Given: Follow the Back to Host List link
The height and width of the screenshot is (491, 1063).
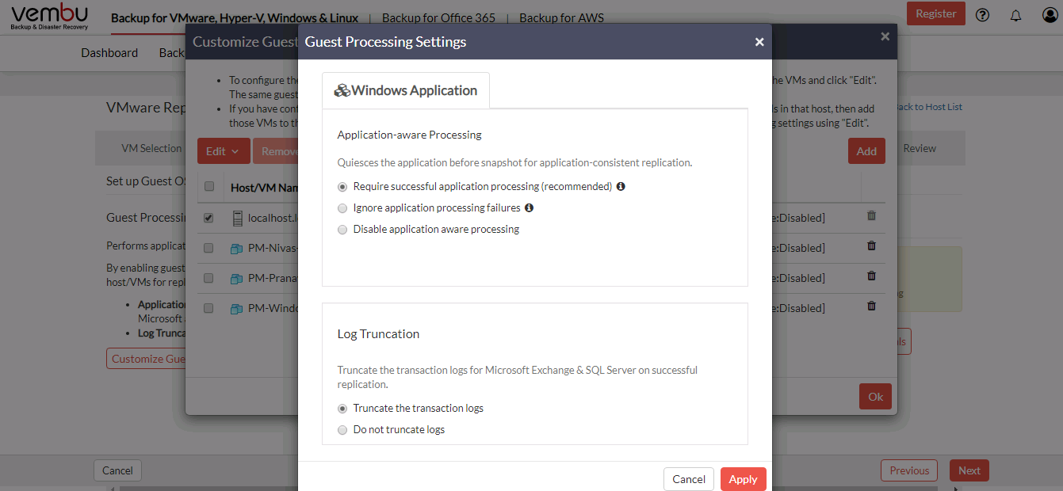Looking at the screenshot, I should (930, 107).
